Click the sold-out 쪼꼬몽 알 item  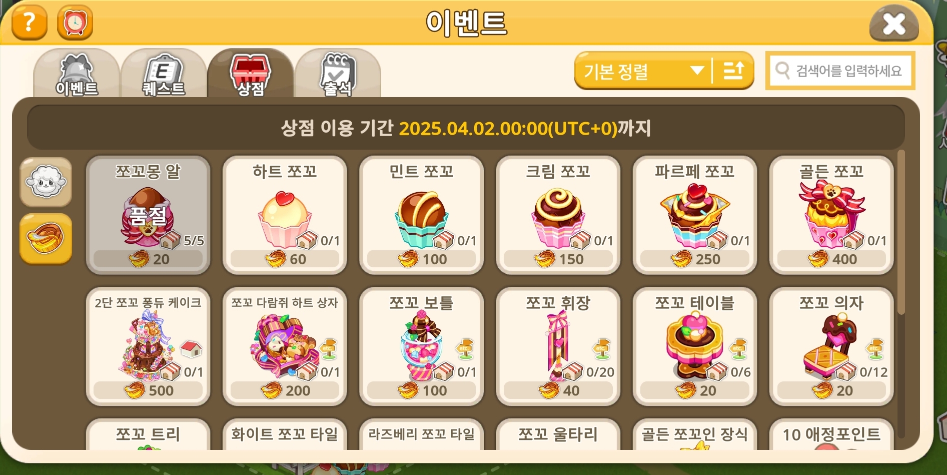[148, 215]
